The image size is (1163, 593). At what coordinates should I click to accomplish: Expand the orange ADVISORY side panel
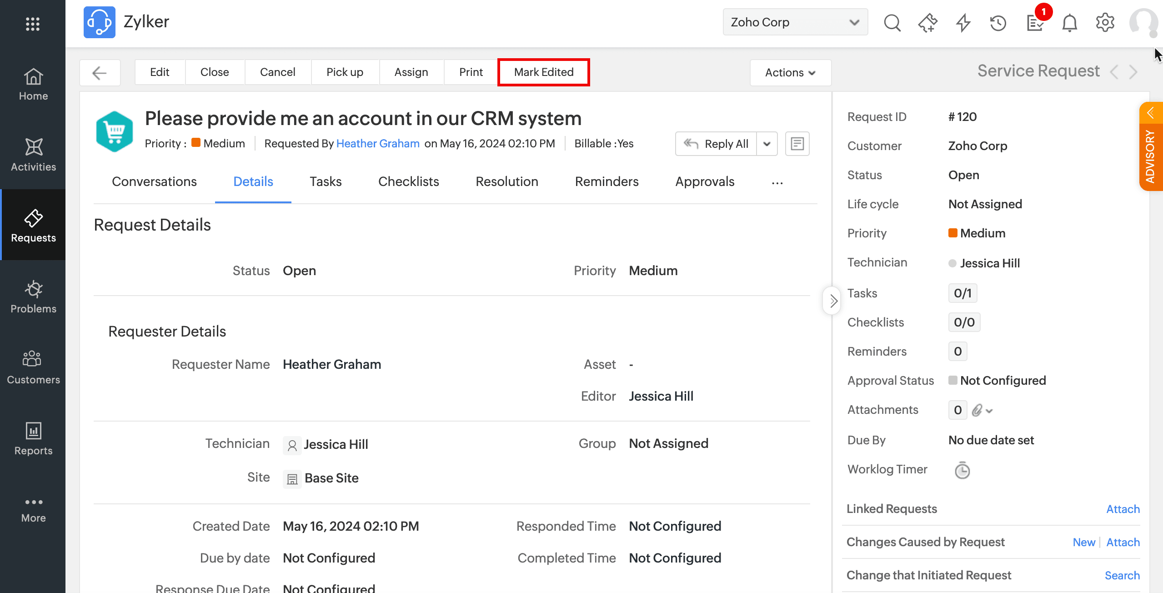1151,146
